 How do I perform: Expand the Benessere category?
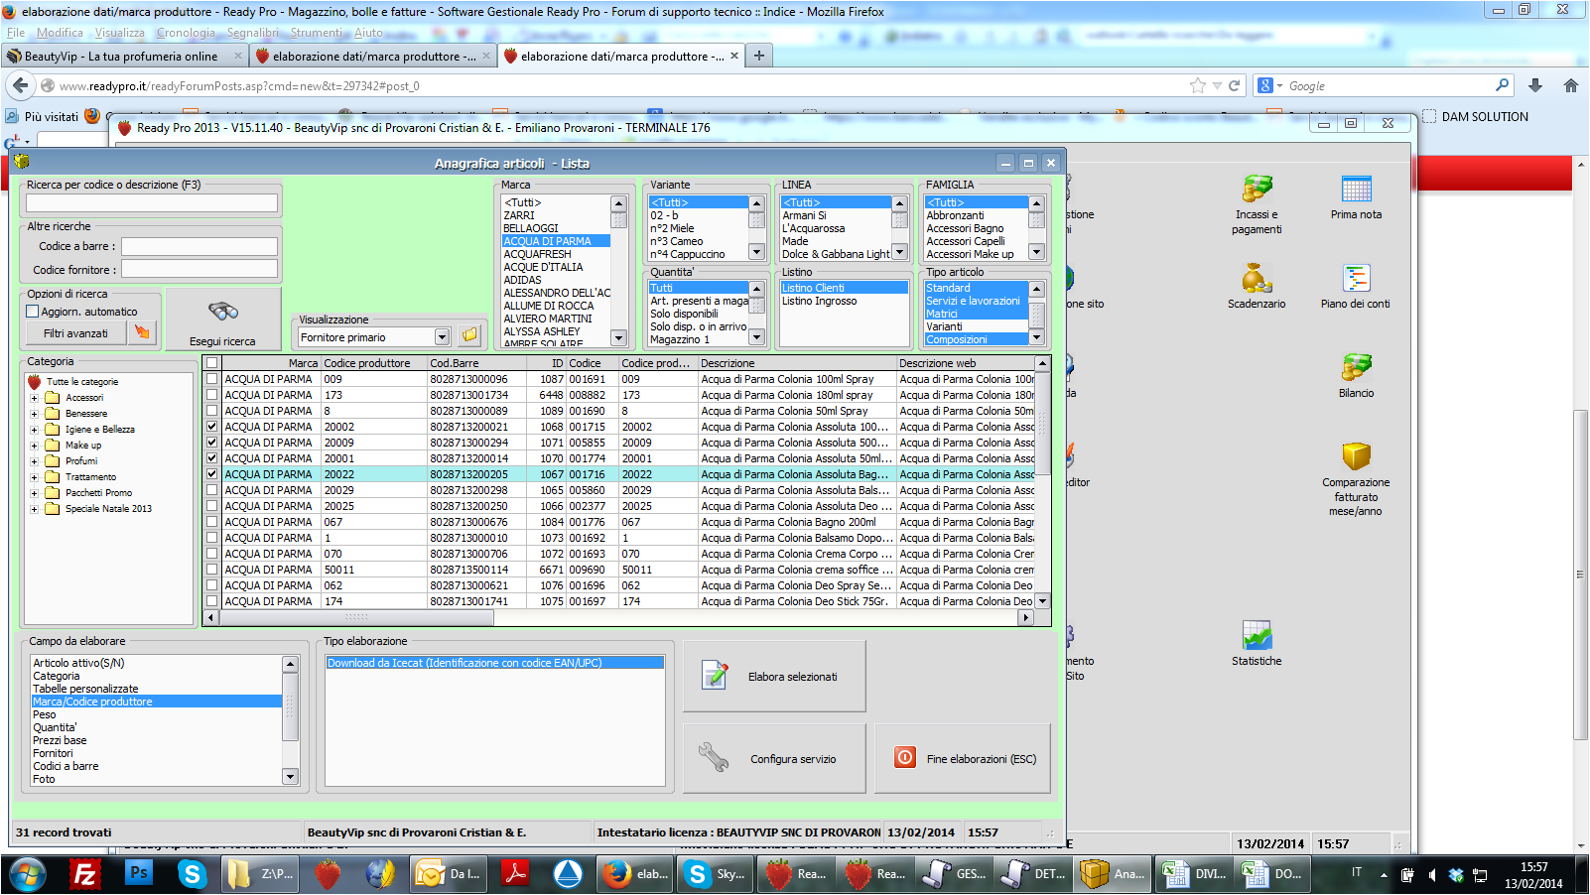(34, 414)
